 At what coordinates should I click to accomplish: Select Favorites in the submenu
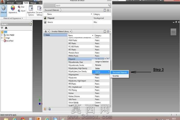click(x=119, y=76)
